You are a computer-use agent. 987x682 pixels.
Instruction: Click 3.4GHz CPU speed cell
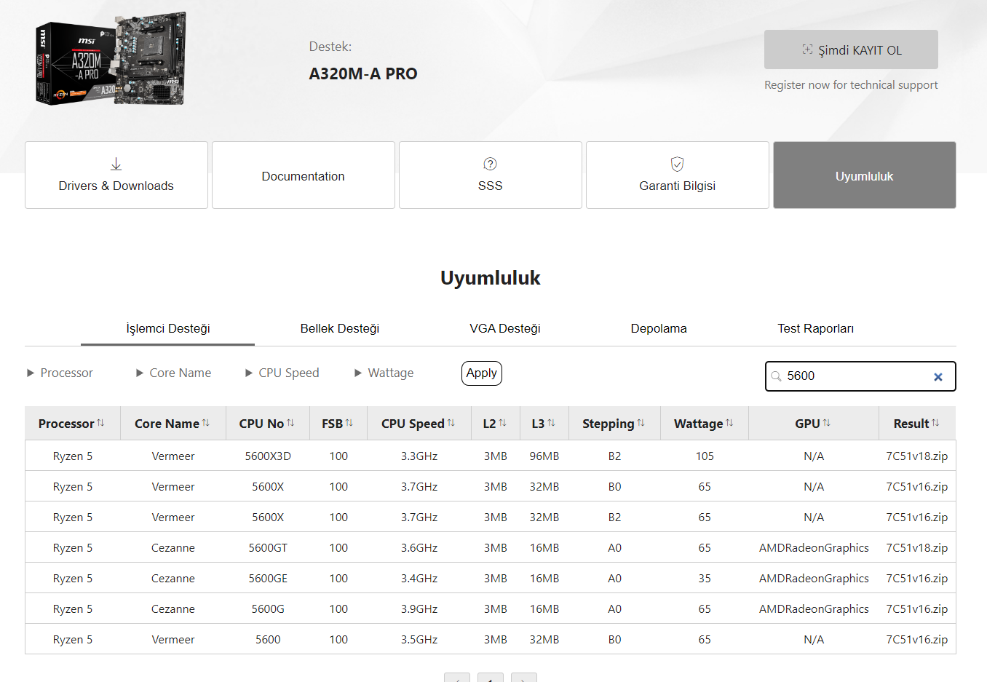(419, 579)
